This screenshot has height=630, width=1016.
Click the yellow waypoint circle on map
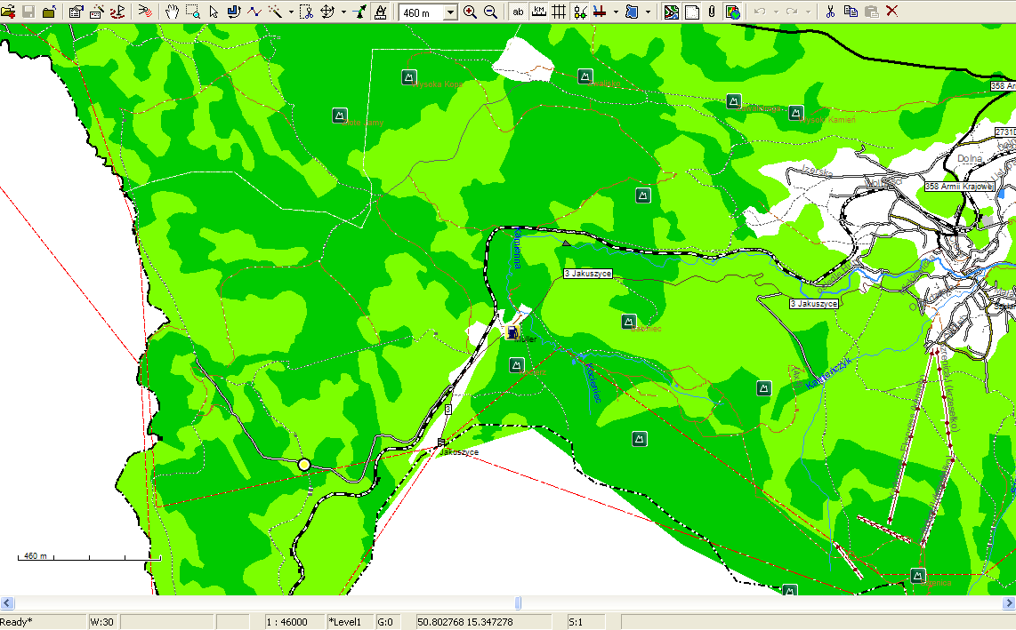[x=304, y=465]
